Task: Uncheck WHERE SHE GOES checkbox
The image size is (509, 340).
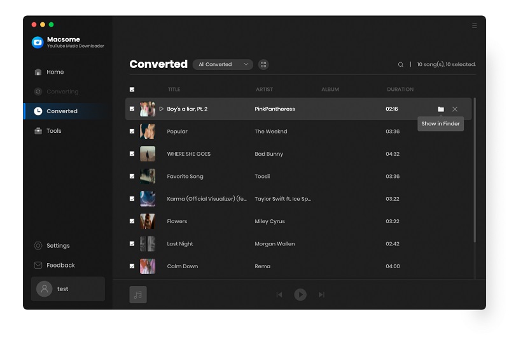Action: tap(132, 154)
